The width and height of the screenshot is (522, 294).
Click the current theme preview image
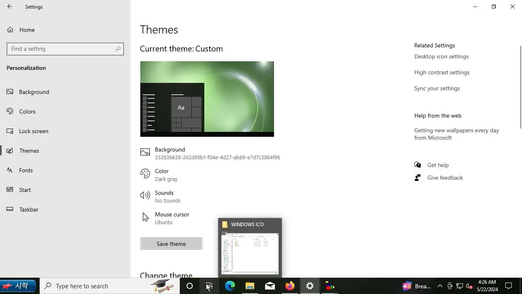(x=207, y=99)
